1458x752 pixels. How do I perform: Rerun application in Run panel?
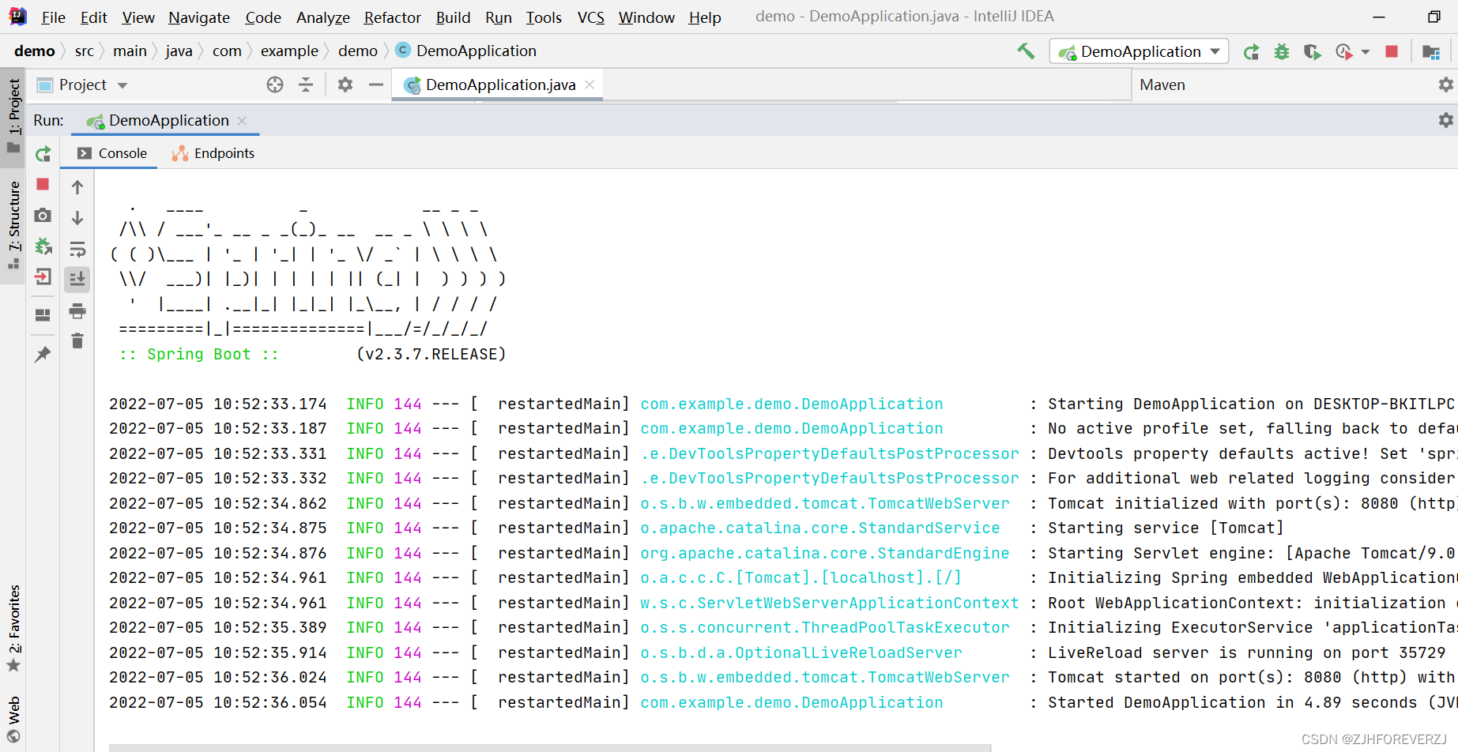[x=43, y=154]
